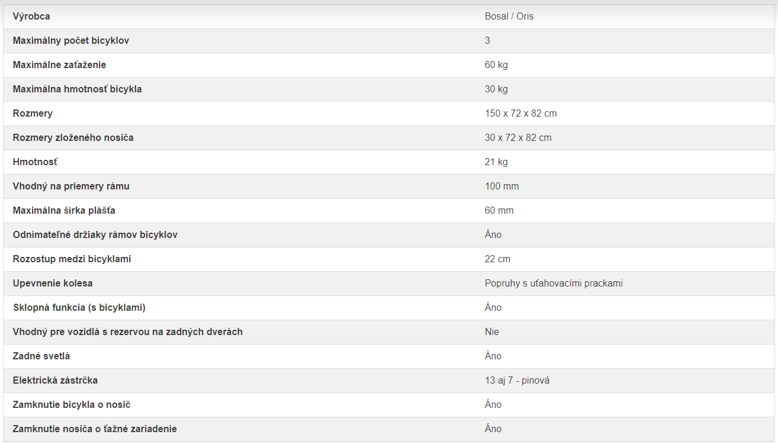
Task: Click the Odnímateľné držiaky rámov bicyklov label
Action: point(95,235)
